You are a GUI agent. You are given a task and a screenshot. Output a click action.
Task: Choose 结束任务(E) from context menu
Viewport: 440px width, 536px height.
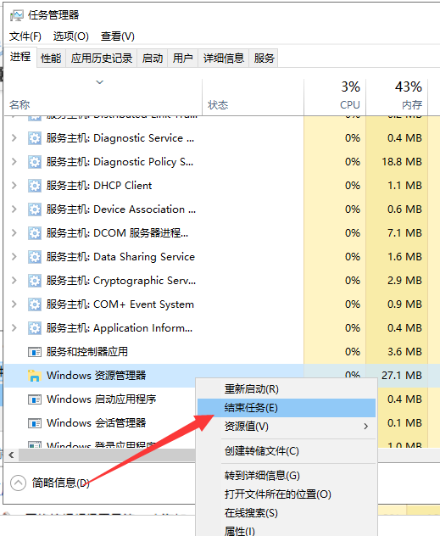click(x=287, y=408)
